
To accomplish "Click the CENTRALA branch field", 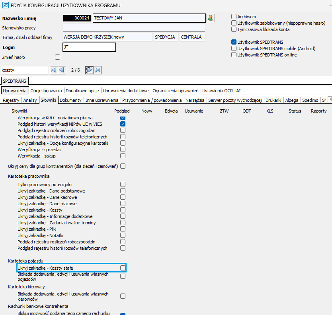I will [x=191, y=37].
